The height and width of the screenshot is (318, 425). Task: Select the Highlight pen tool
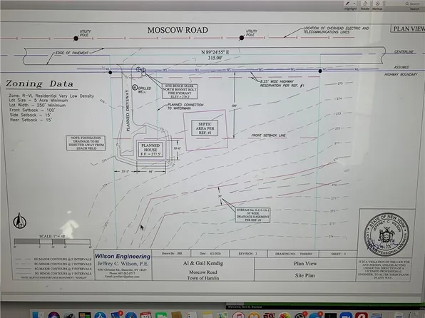coord(348,4)
